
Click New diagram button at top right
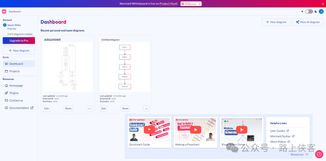(x=276, y=22)
